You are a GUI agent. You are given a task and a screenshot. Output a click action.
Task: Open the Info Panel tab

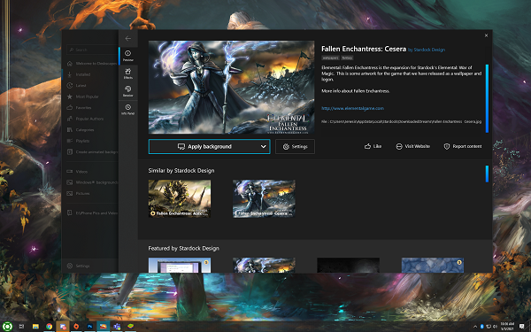(x=128, y=109)
